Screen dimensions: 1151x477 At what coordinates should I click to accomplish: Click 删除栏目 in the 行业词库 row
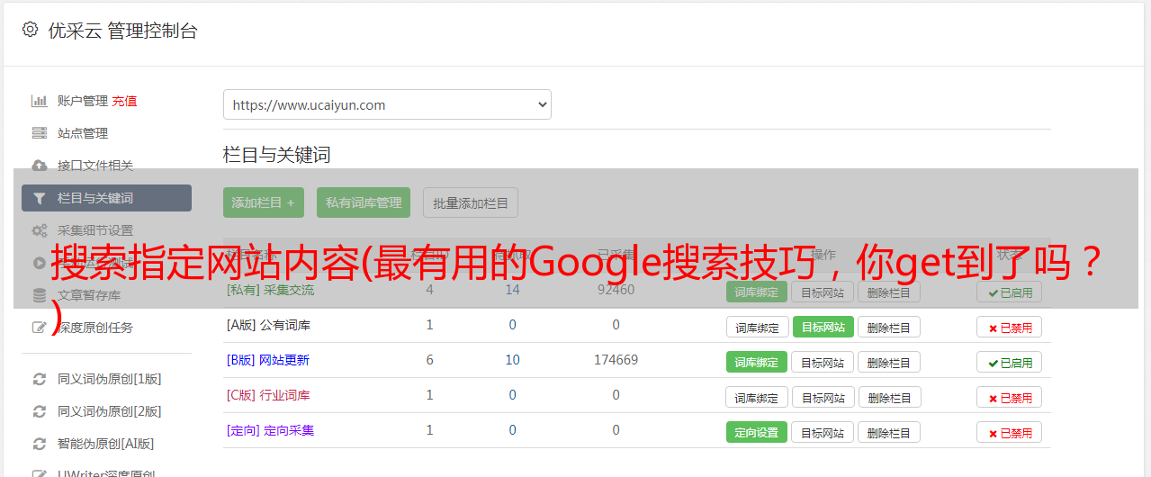click(889, 397)
